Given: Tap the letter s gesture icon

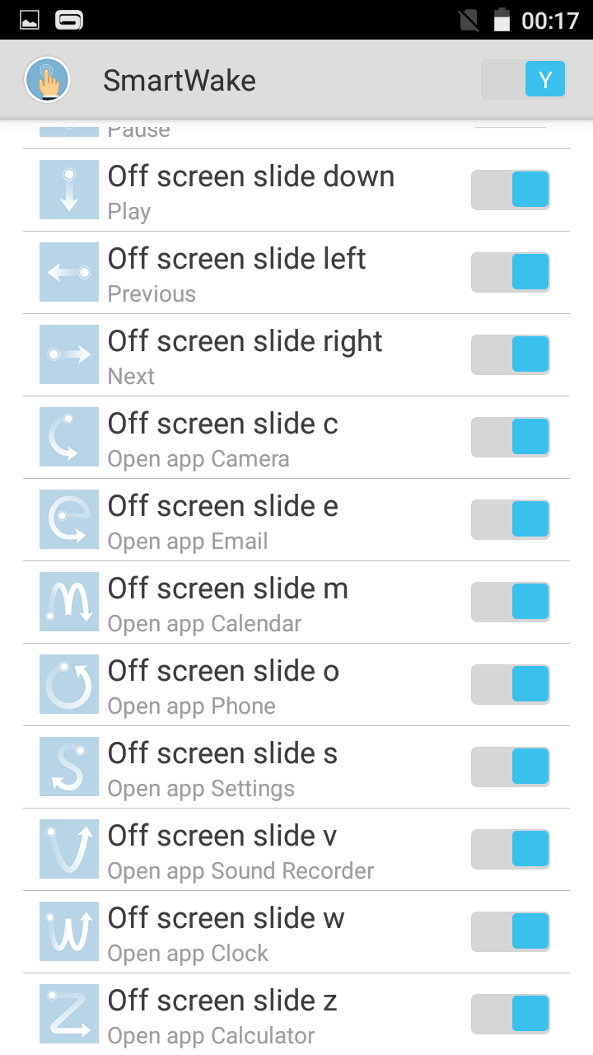Looking at the screenshot, I should [x=69, y=767].
